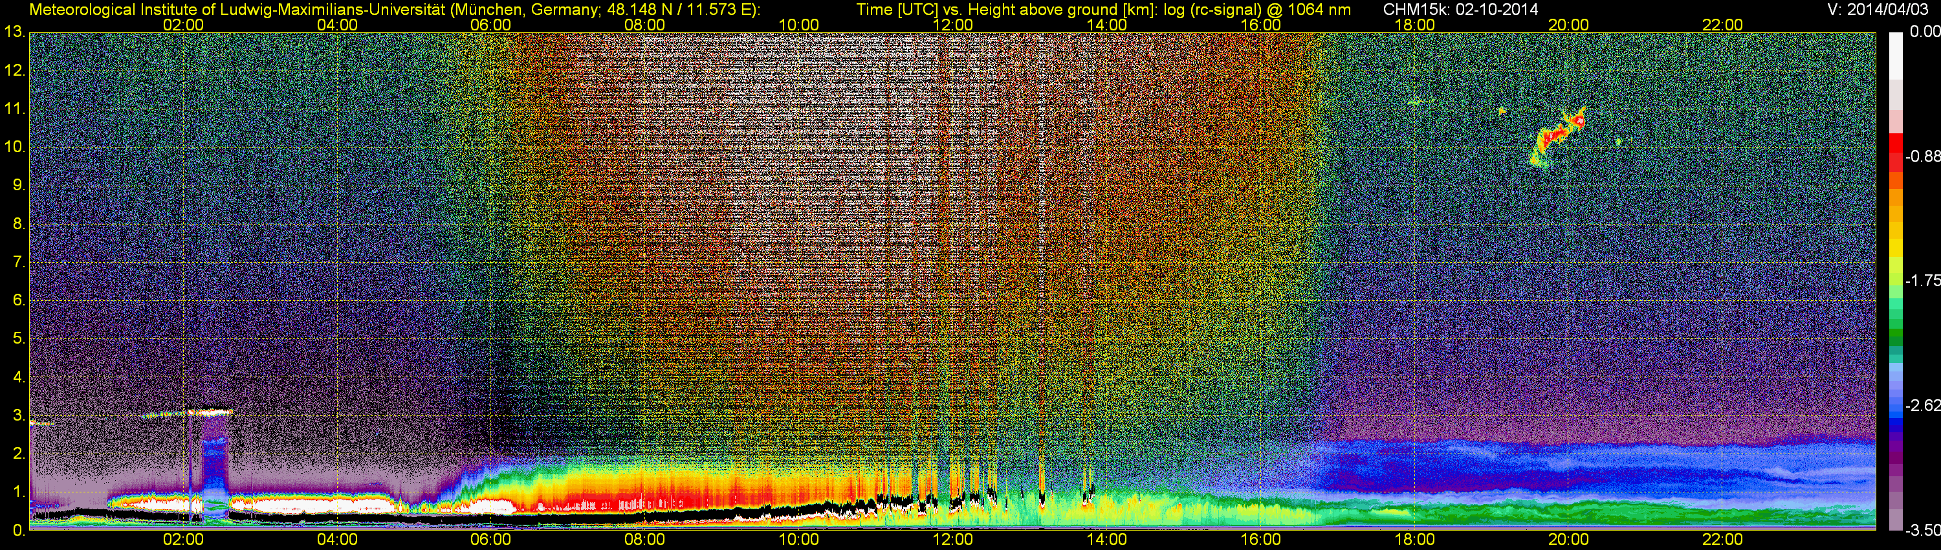The width and height of the screenshot is (1941, 550).
Task: Click the thin cloud layer at 3 km near 02:00
Action: pos(188,412)
